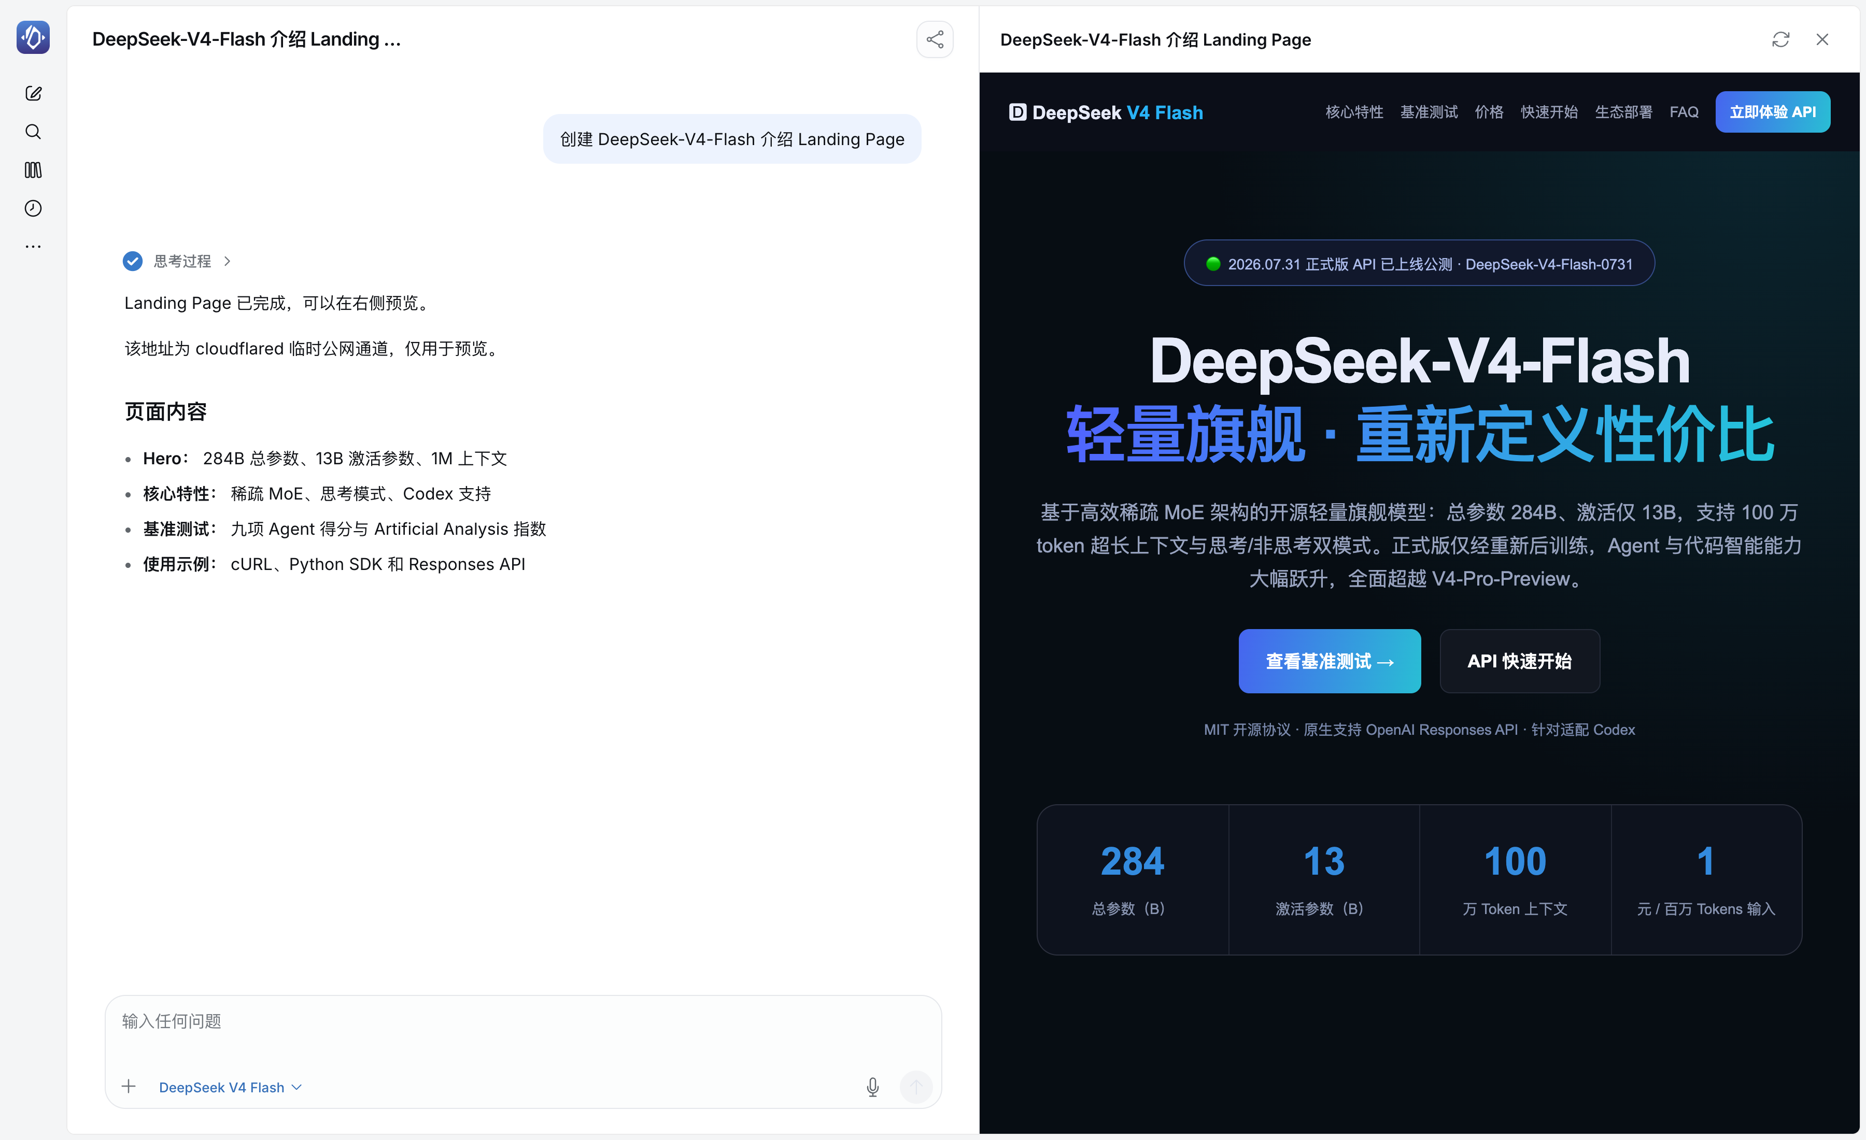Click the 13 激活参数 stat card
This screenshot has width=1866, height=1140.
pos(1324,879)
